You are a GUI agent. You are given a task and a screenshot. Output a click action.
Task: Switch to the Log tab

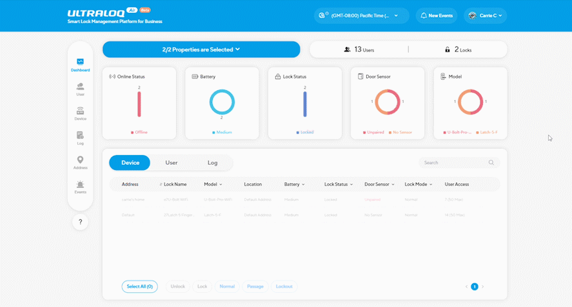(212, 162)
